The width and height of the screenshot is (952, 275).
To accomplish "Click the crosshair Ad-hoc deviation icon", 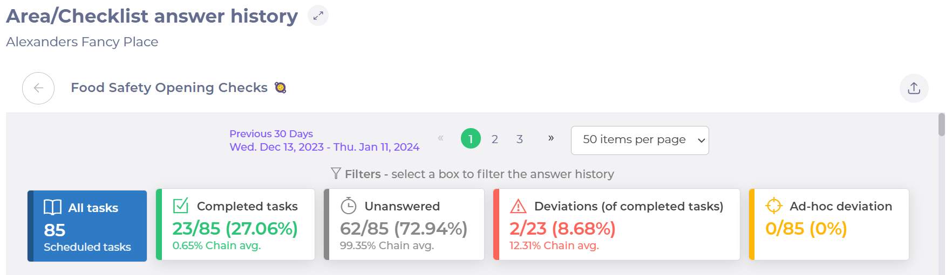I will point(774,206).
